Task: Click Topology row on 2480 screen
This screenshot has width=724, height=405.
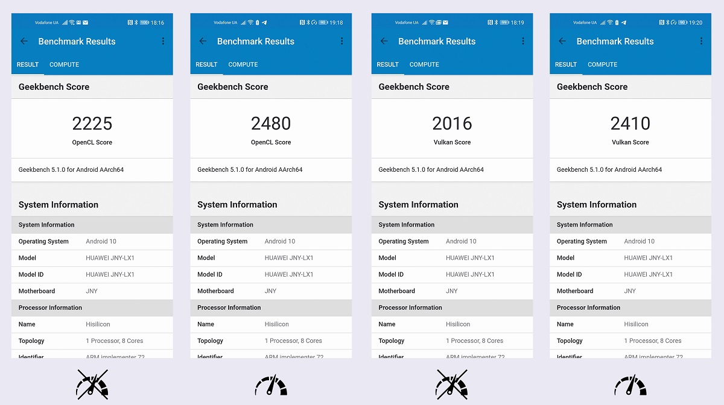Action: click(x=271, y=341)
